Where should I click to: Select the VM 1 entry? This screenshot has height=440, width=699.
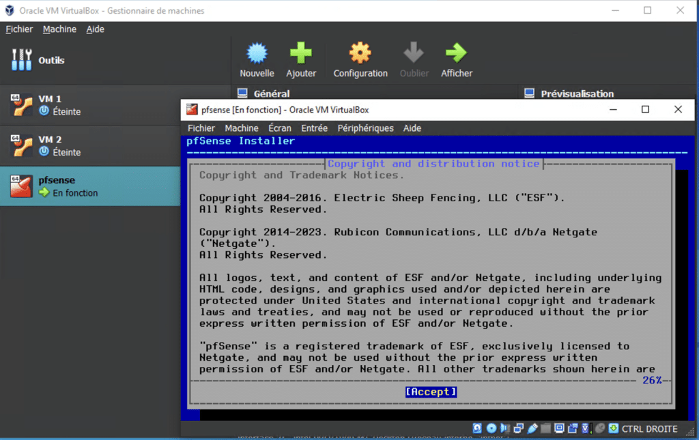tap(90, 105)
